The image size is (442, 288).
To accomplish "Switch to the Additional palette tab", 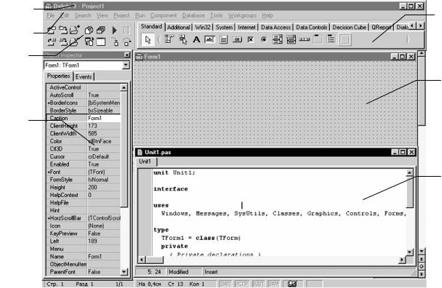I will pos(178,28).
